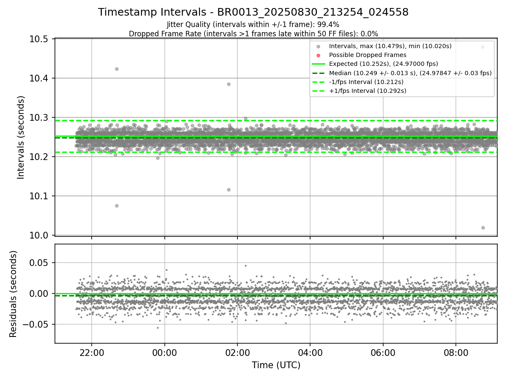Click the outlier point near 10.42s after 22:00

[117, 69]
